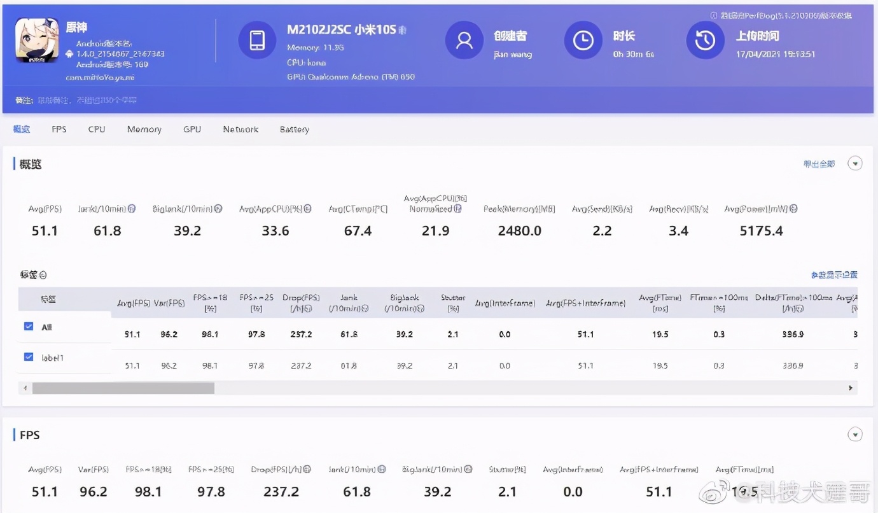Open 参数显示设置 parameter display settings

[x=834, y=274]
